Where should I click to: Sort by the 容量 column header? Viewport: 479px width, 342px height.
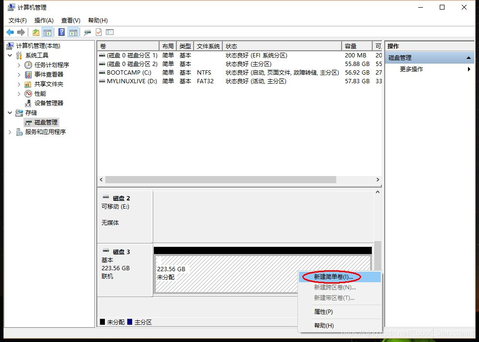(357, 46)
